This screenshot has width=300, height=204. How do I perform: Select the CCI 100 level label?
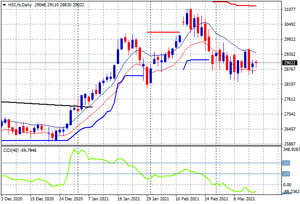coord(286,174)
